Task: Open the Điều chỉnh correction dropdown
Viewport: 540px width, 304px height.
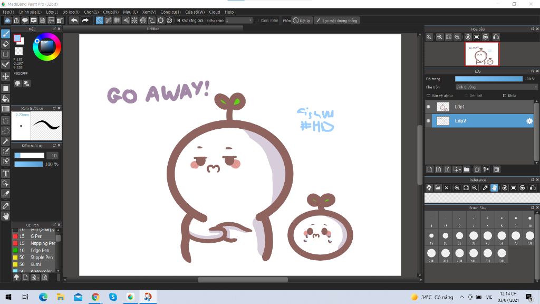Action: pyautogui.click(x=239, y=21)
